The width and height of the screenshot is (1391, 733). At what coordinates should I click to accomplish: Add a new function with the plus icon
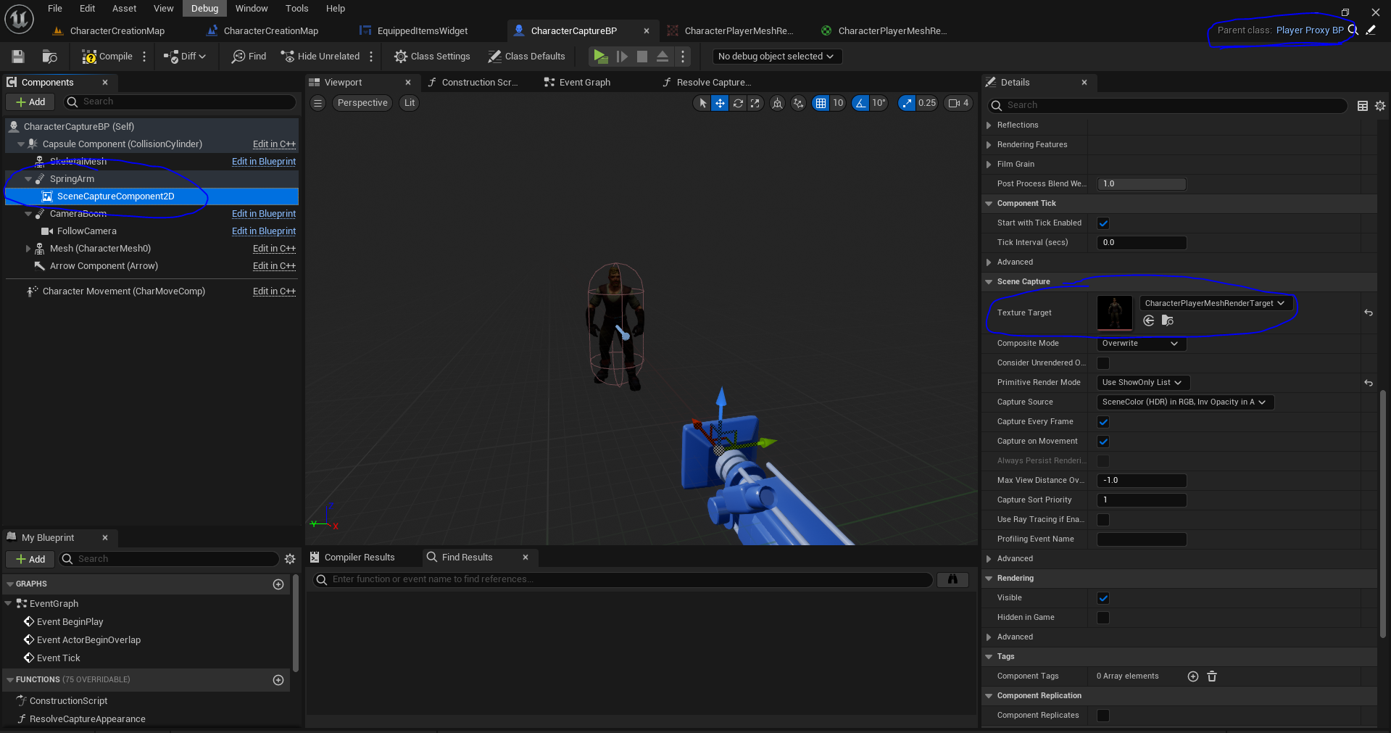click(x=278, y=680)
